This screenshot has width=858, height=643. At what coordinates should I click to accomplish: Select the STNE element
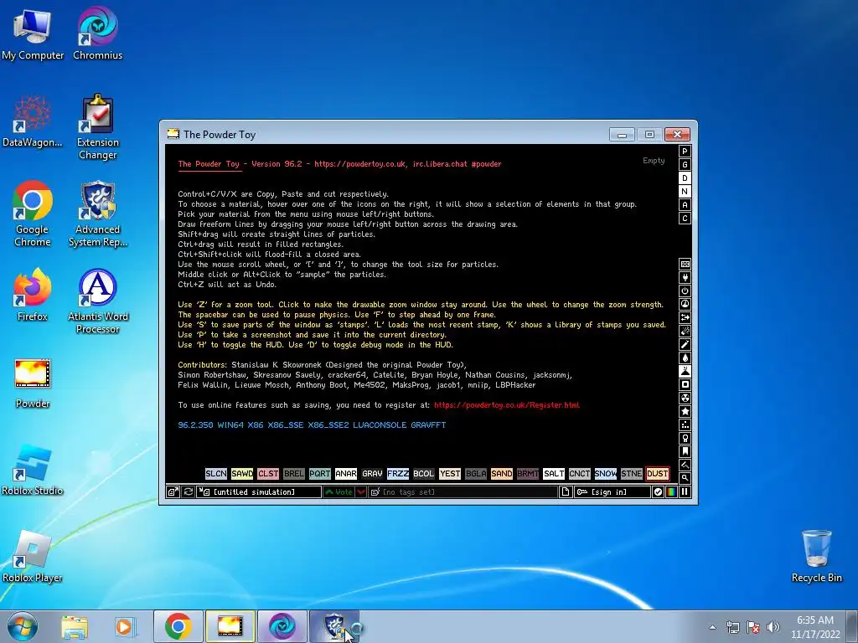coord(632,474)
